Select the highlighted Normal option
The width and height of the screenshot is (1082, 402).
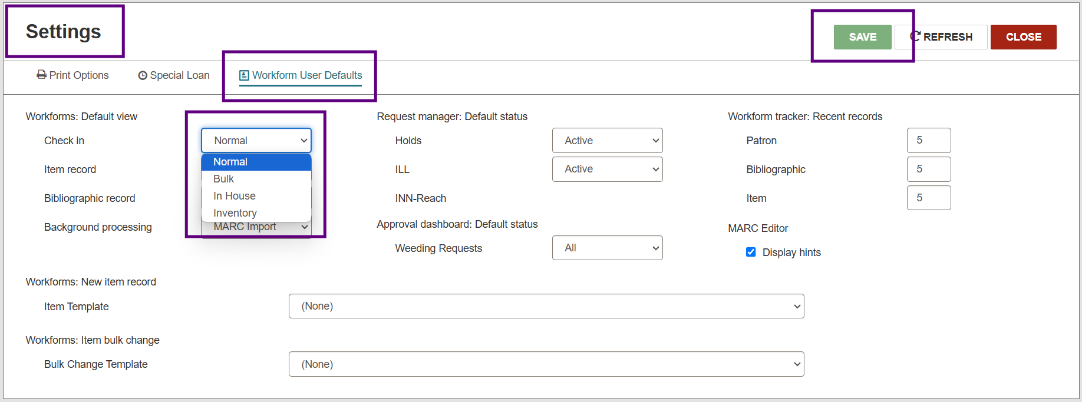(230, 162)
